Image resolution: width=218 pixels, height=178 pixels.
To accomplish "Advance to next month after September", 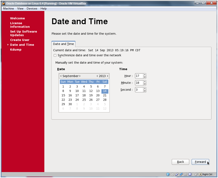I will [x=79, y=76].
